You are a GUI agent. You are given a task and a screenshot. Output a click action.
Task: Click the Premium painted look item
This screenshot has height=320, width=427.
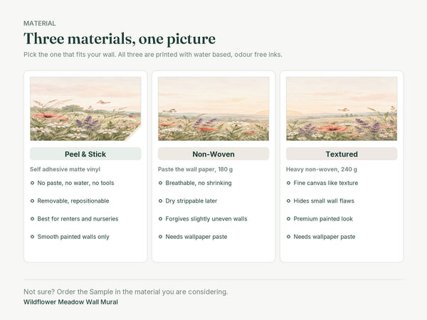click(x=323, y=219)
